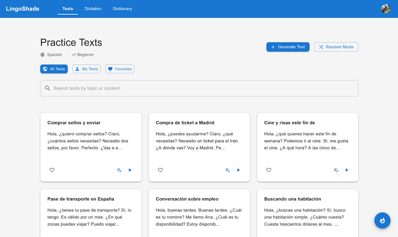Screen dimensions: 398x237
Task: Open the Dictionary tab
Action: click(x=122, y=9)
